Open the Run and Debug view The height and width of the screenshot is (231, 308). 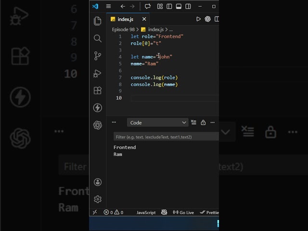97,74
